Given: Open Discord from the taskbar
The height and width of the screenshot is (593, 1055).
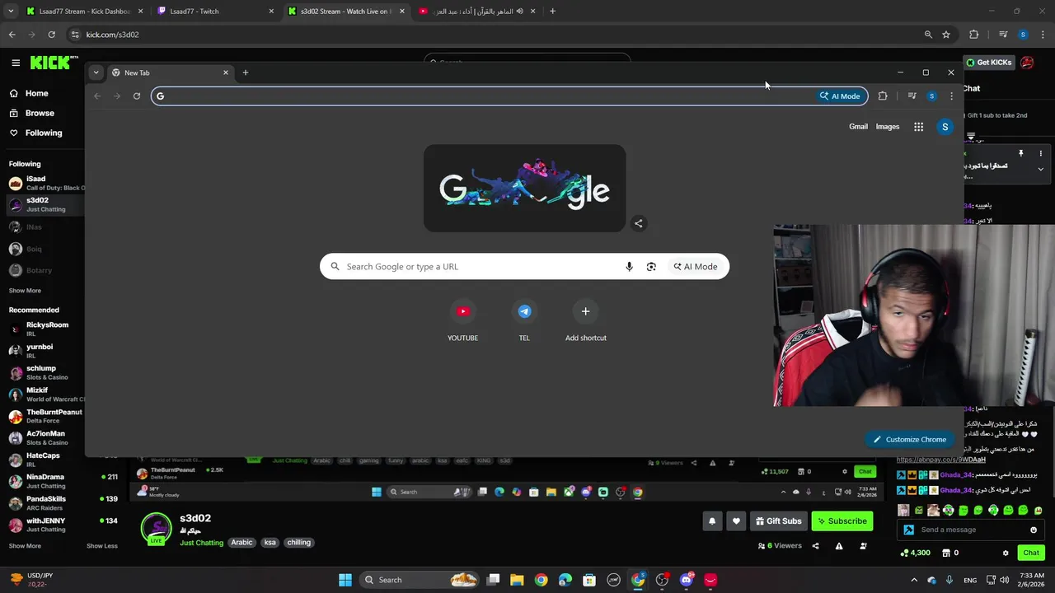Looking at the screenshot, I should [x=687, y=580].
